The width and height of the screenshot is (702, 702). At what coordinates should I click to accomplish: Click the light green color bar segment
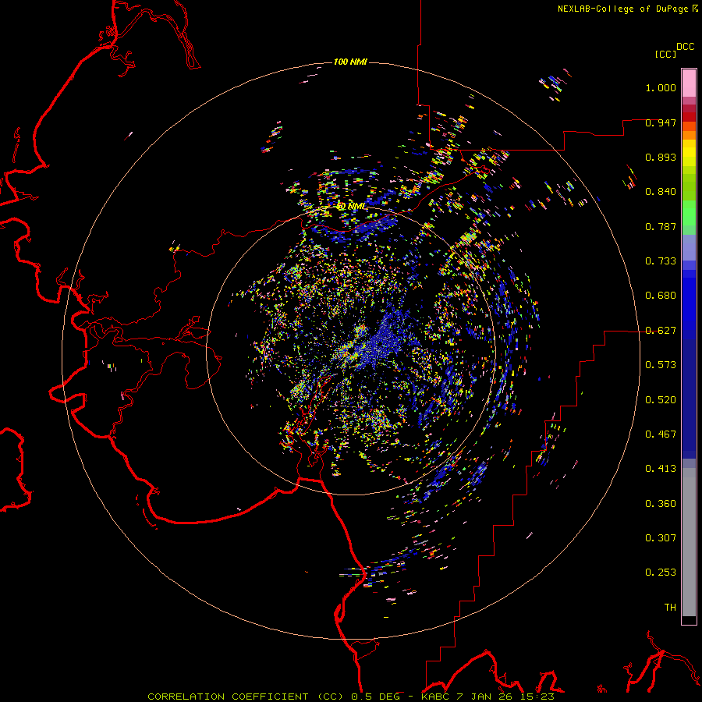[689, 213]
